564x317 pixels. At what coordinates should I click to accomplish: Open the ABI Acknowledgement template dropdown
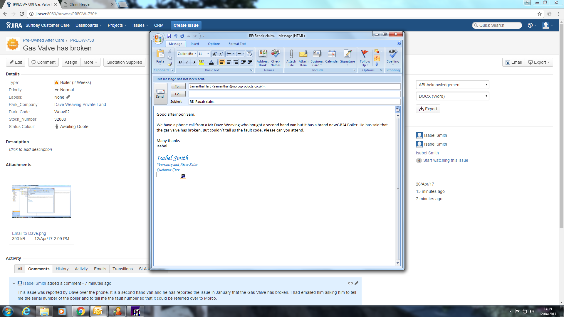click(452, 85)
